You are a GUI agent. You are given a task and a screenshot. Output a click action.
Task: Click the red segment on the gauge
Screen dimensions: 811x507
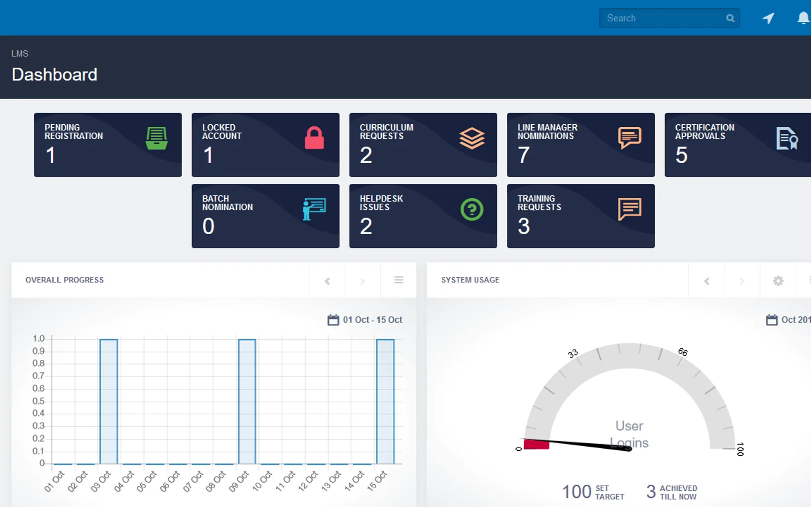[x=536, y=444]
